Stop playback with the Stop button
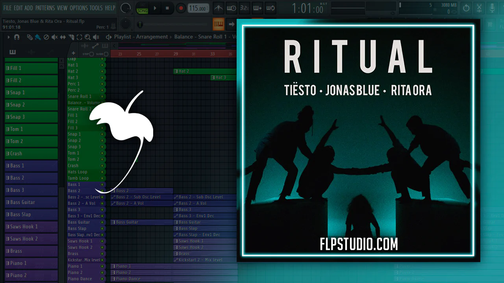The image size is (504, 283). tap(167, 8)
